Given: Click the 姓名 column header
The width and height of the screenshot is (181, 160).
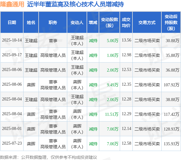Looking at the screenshot, I should coord(31,23).
